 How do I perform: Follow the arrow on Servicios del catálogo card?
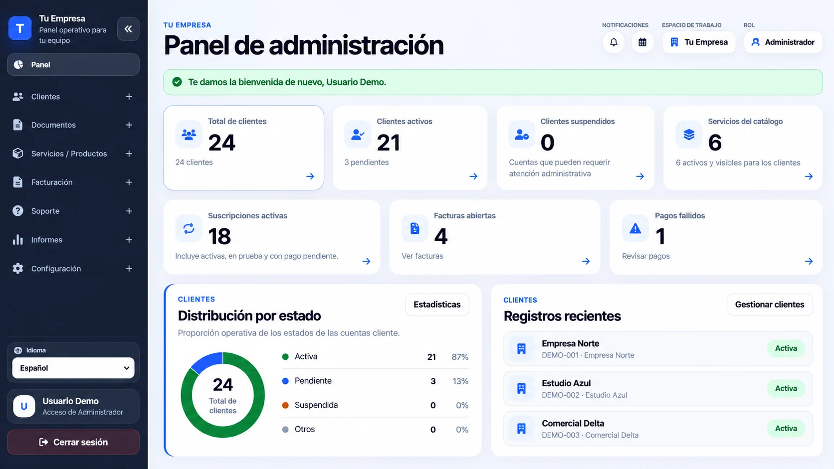tap(809, 176)
